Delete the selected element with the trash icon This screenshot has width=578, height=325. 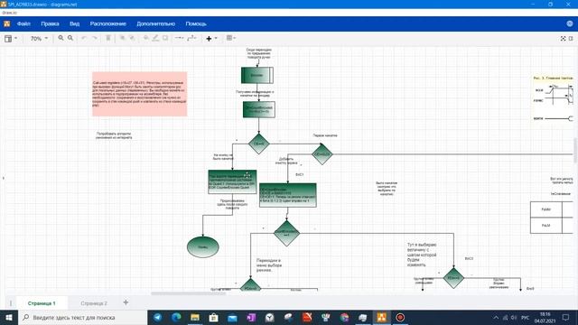point(108,38)
